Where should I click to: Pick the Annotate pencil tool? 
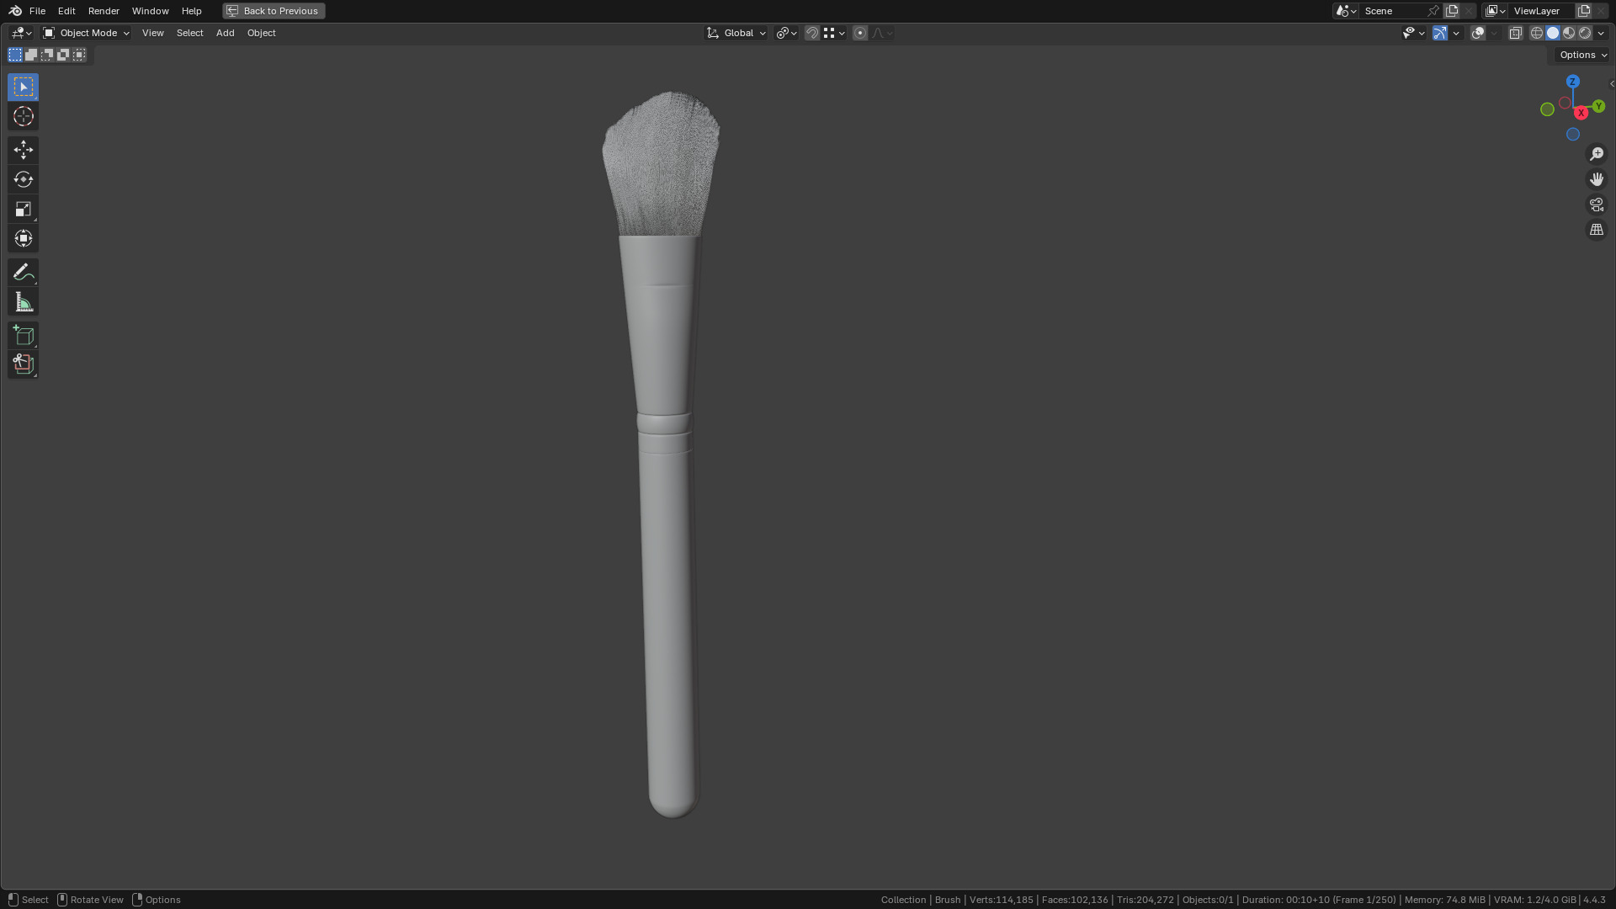click(23, 272)
